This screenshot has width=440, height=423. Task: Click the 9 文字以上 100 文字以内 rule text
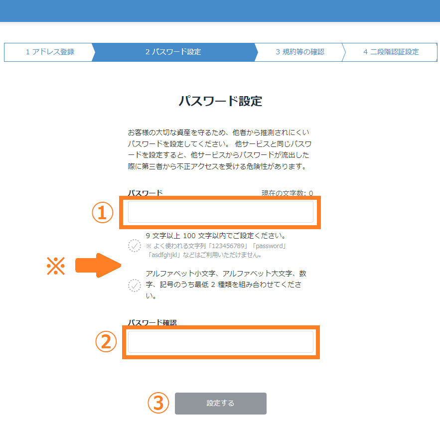[215, 236]
